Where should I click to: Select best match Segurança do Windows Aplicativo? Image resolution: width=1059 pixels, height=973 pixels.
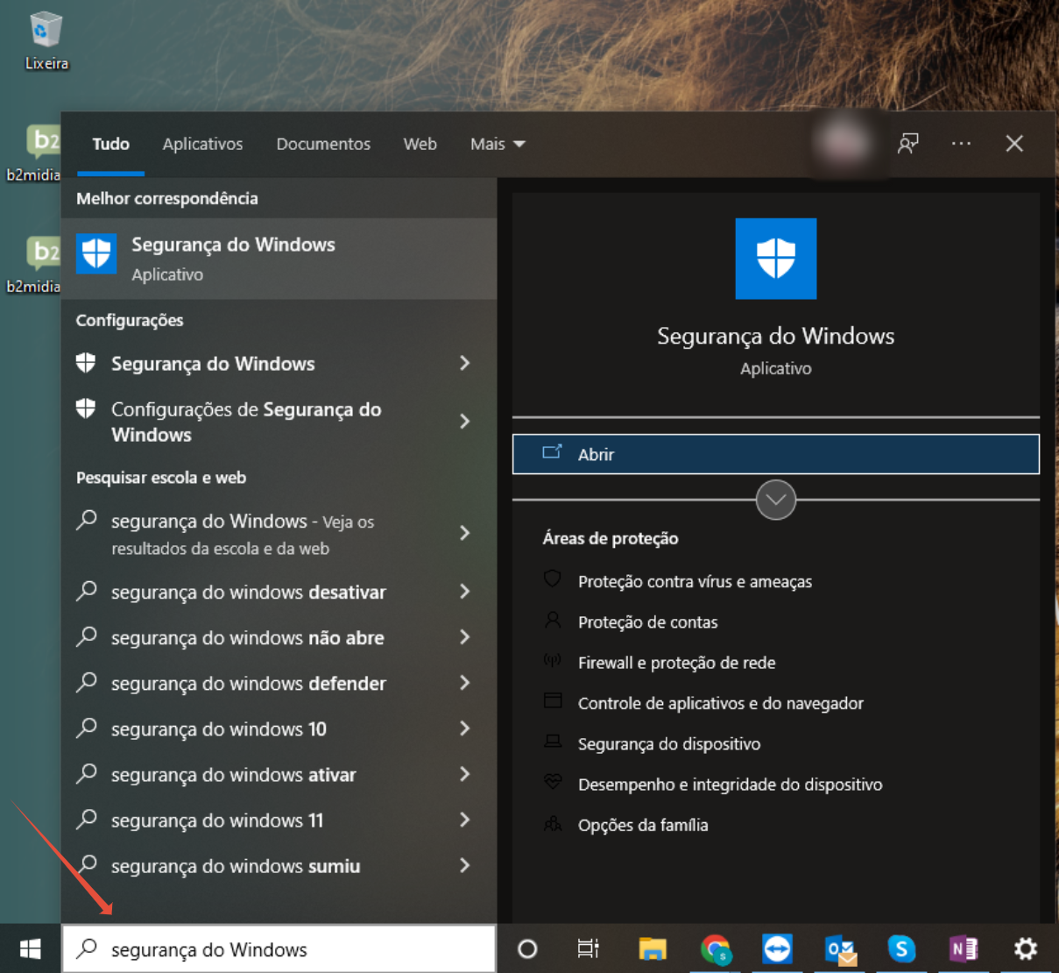[x=279, y=259]
